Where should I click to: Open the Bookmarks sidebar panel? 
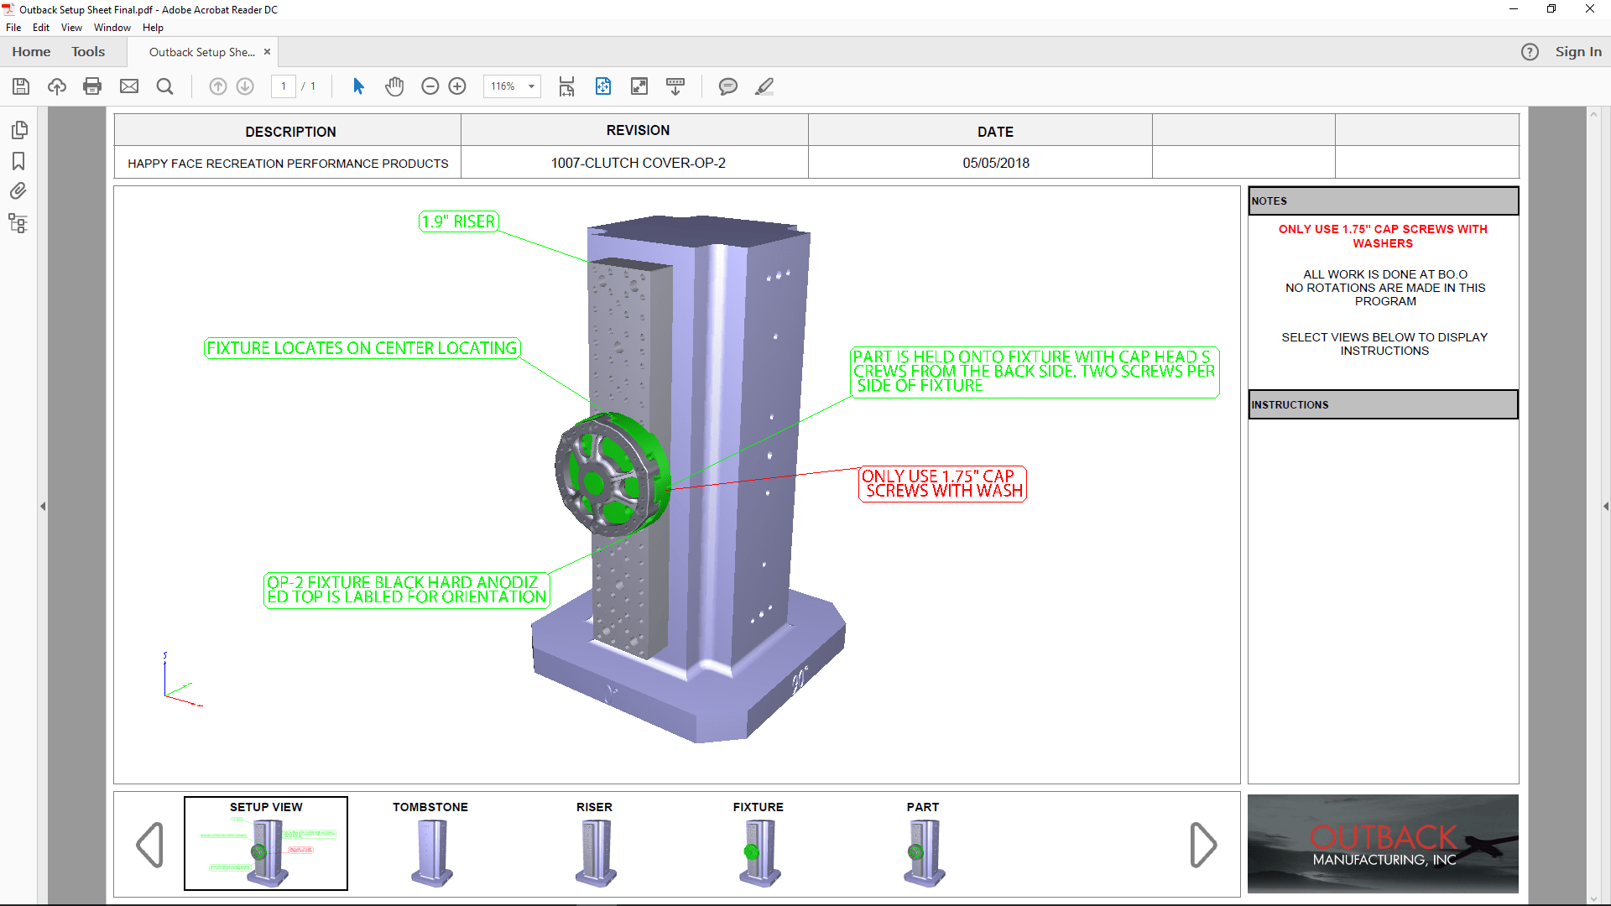coord(18,161)
